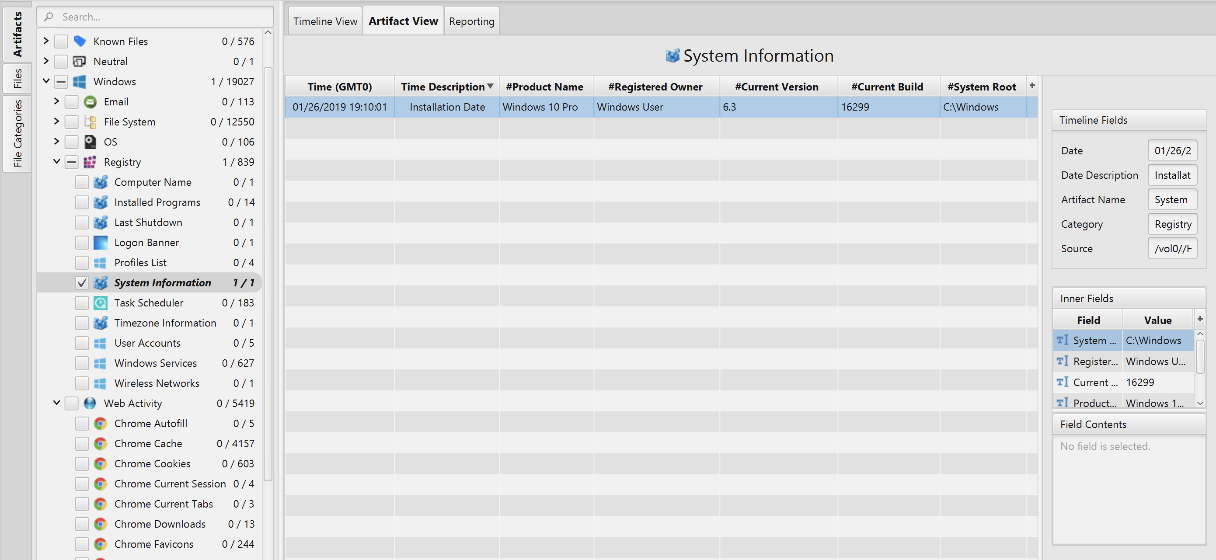Select the User Accounts artifact entry
Screen dimensions: 1216x560
[147, 343]
